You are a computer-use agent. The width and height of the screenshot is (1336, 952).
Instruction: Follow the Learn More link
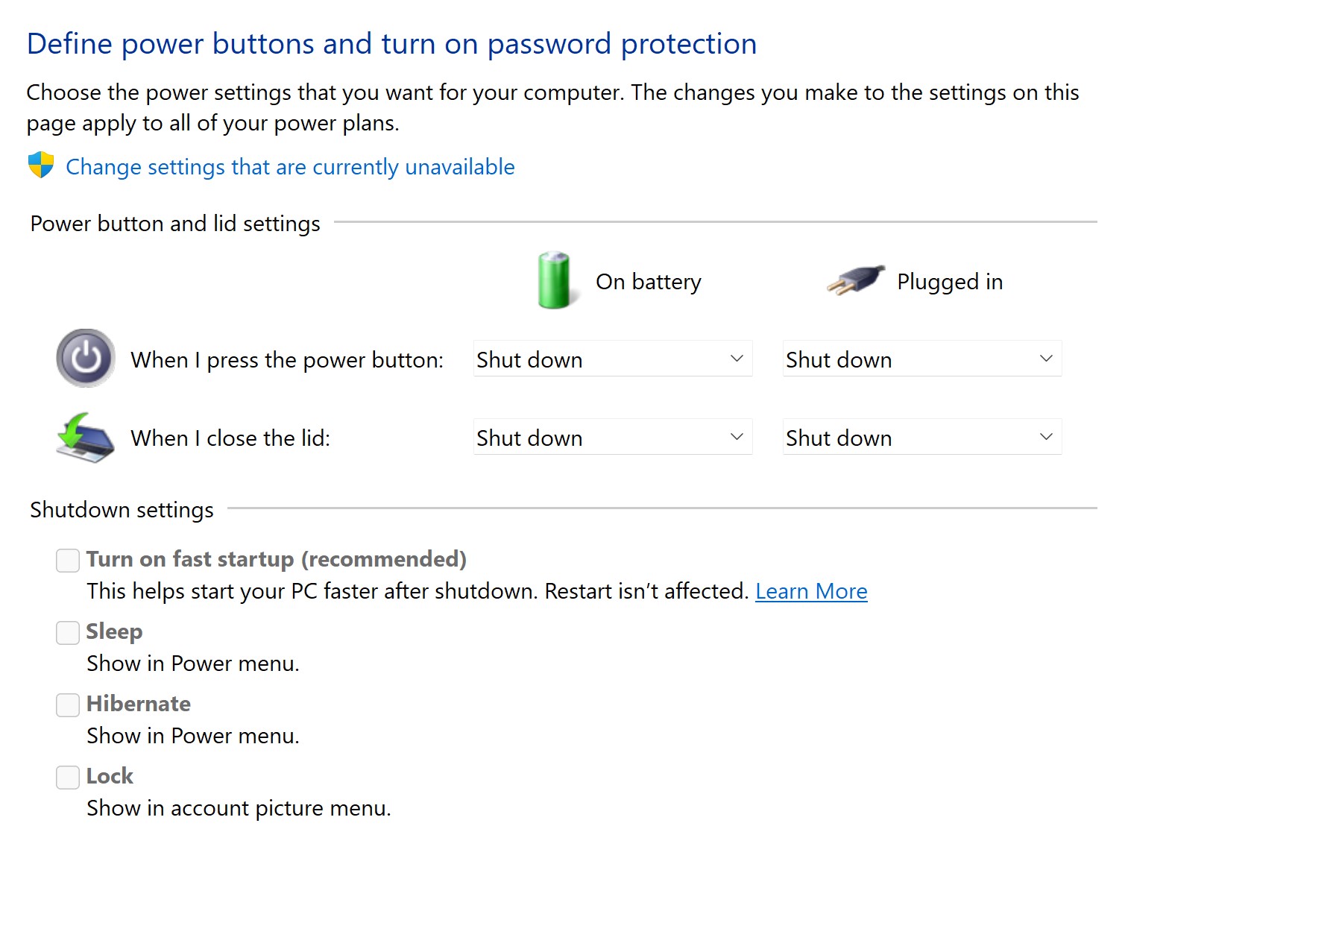coord(811,591)
